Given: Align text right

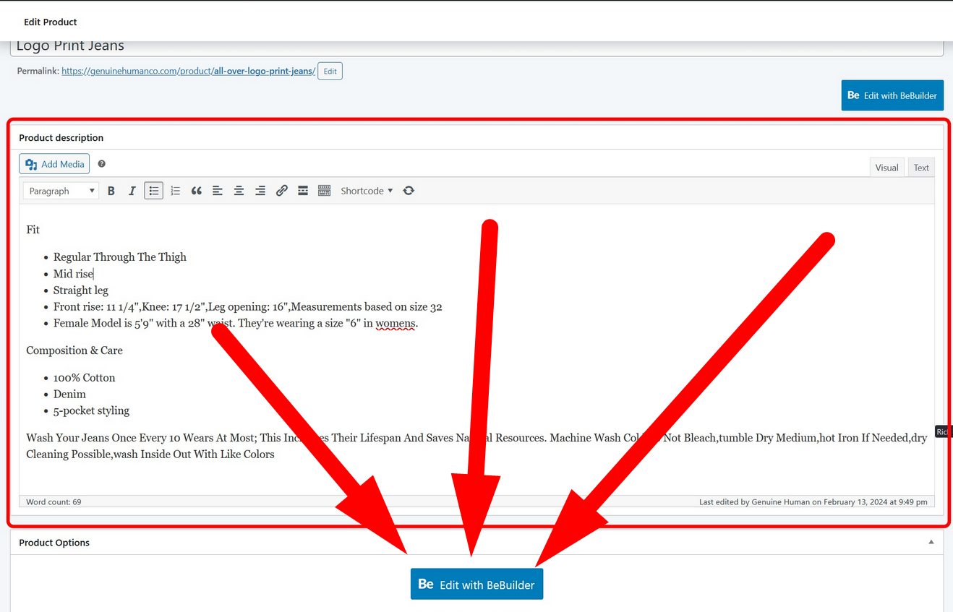Looking at the screenshot, I should [x=260, y=191].
